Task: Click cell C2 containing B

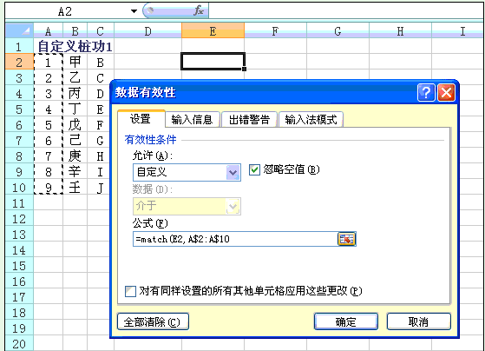Action: (101, 62)
